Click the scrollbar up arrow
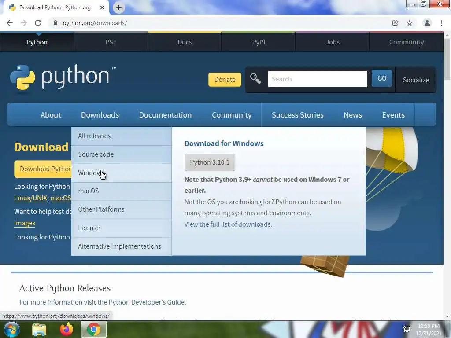The image size is (451, 338). pos(447,35)
